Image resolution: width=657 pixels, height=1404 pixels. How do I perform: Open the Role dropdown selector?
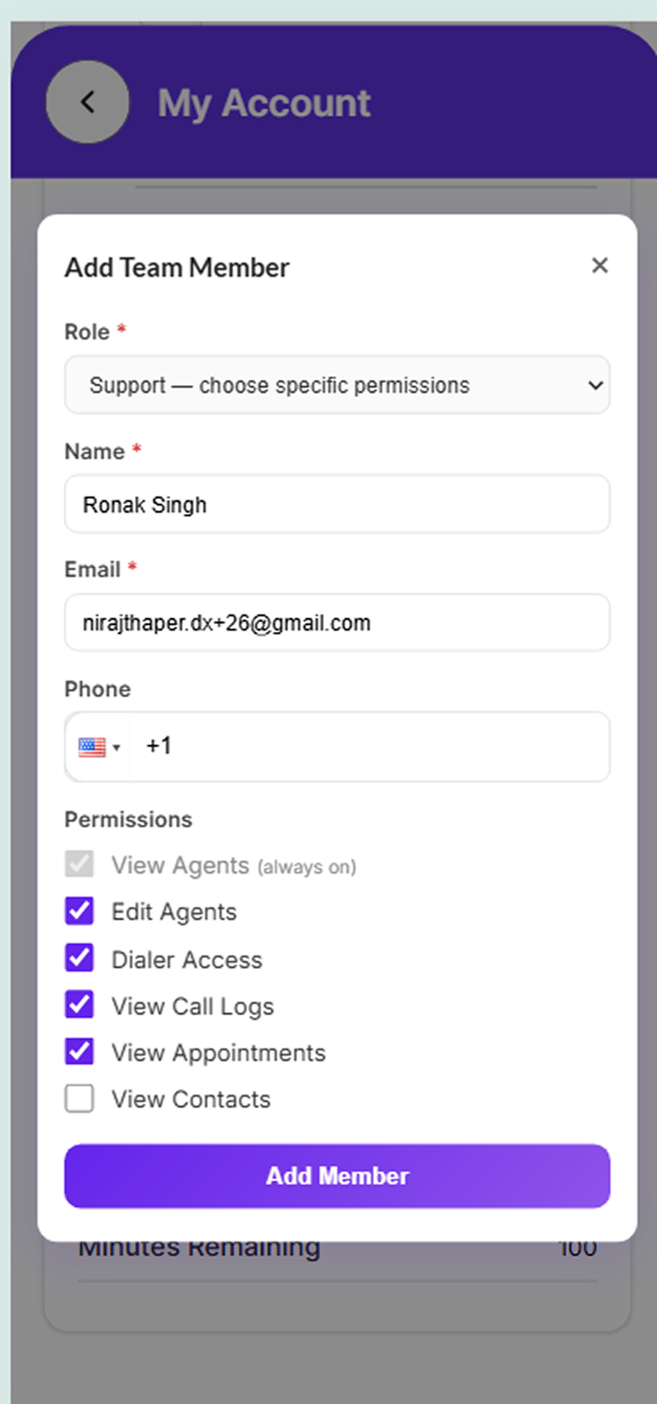[x=337, y=385]
